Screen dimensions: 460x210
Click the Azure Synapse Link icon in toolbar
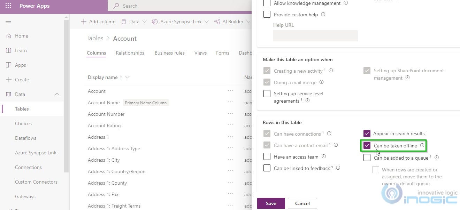point(155,22)
